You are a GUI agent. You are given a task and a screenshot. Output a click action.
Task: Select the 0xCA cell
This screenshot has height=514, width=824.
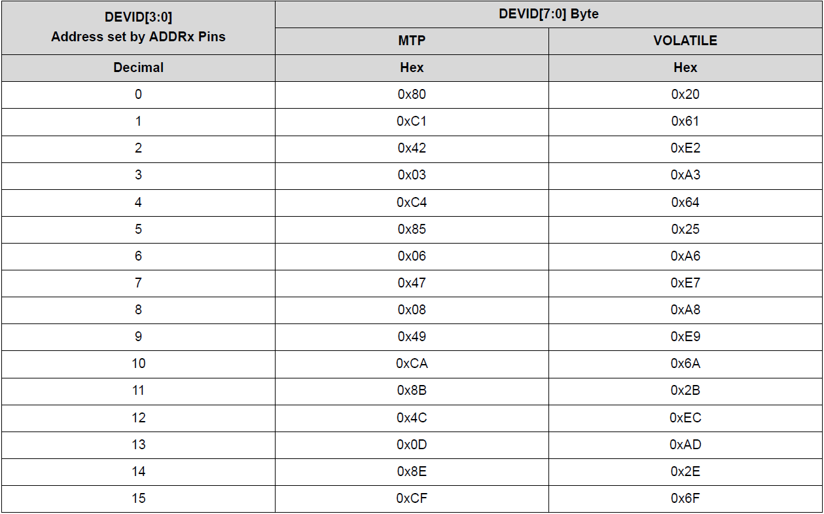(412, 363)
